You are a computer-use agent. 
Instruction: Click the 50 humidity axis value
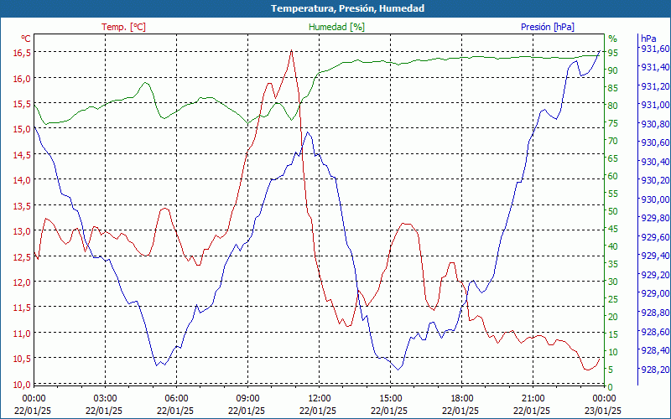[612, 211]
